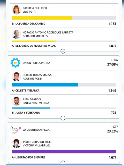
Task: View the 27,68% Union por la Patria percentage
Action: click(113, 64)
